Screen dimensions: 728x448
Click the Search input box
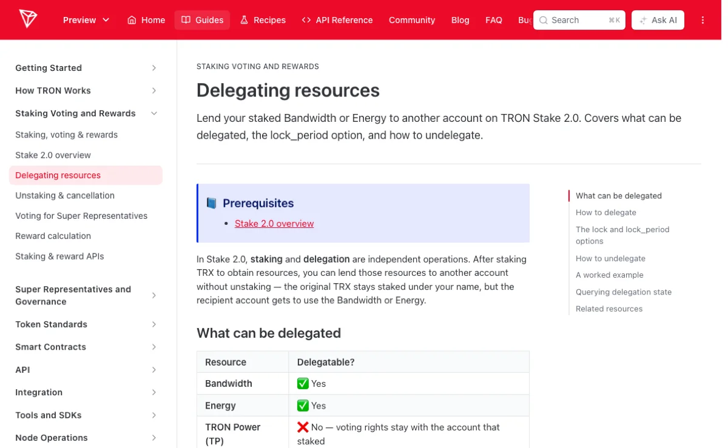(x=579, y=20)
